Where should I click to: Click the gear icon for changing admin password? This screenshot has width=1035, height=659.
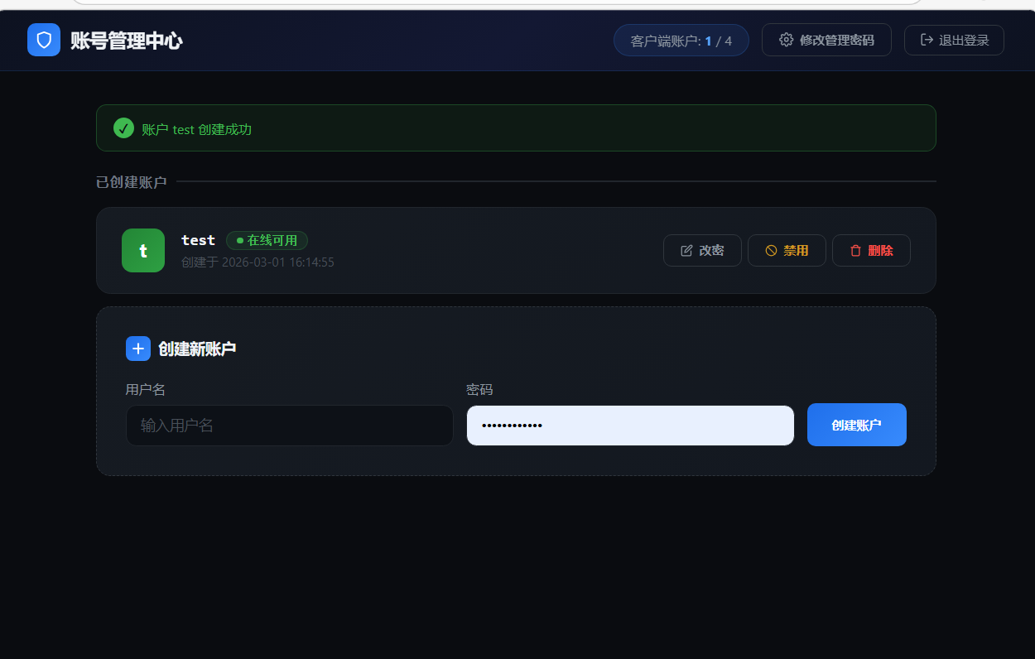click(x=787, y=40)
